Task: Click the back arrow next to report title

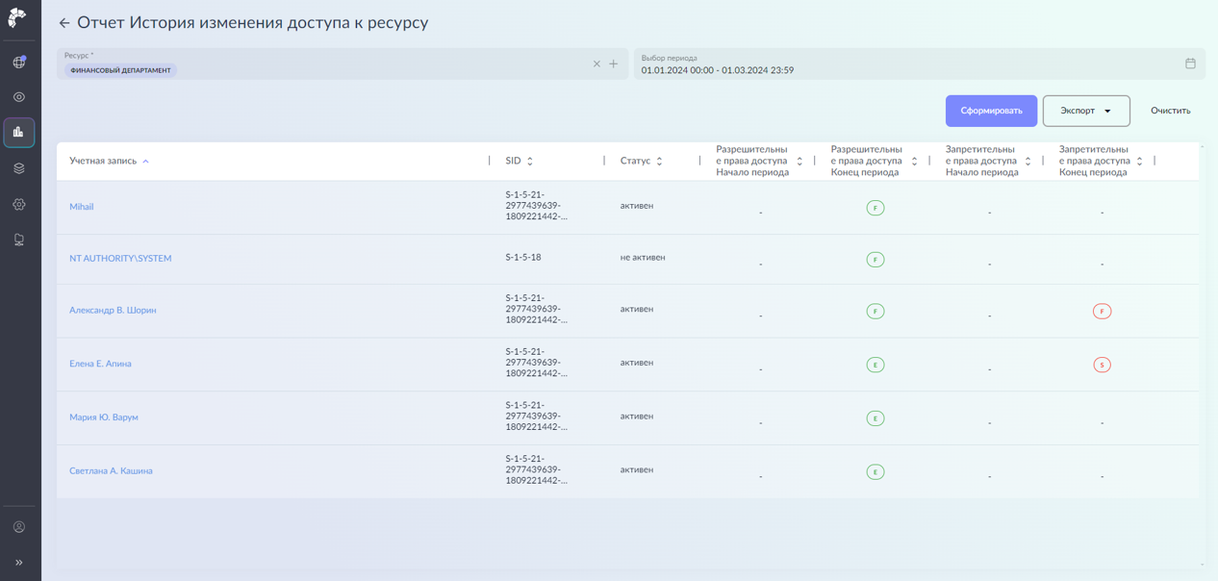Action: tap(64, 23)
